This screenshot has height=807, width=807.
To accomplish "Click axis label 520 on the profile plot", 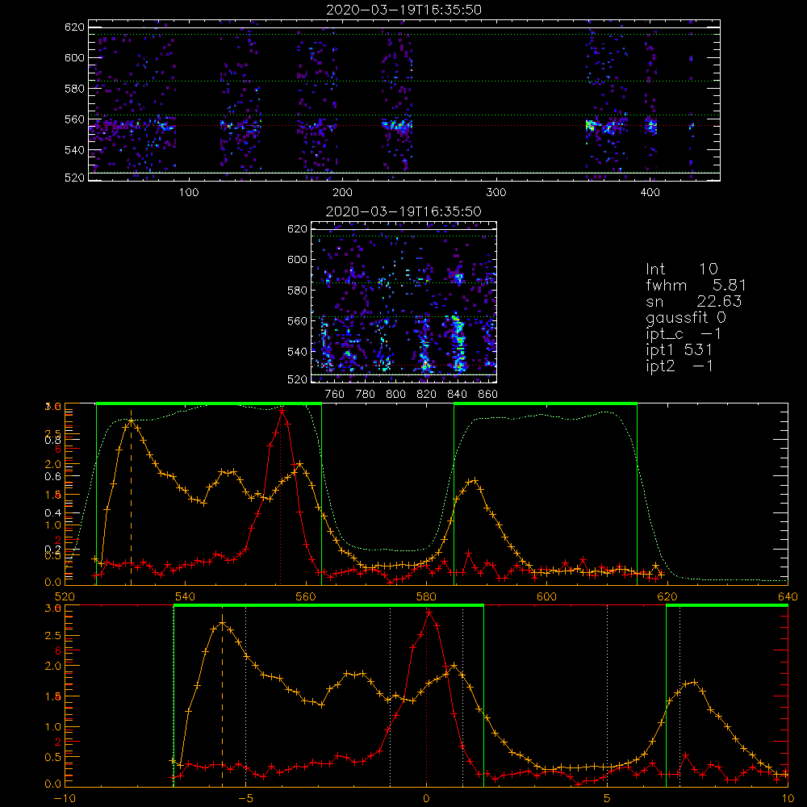I will point(65,596).
